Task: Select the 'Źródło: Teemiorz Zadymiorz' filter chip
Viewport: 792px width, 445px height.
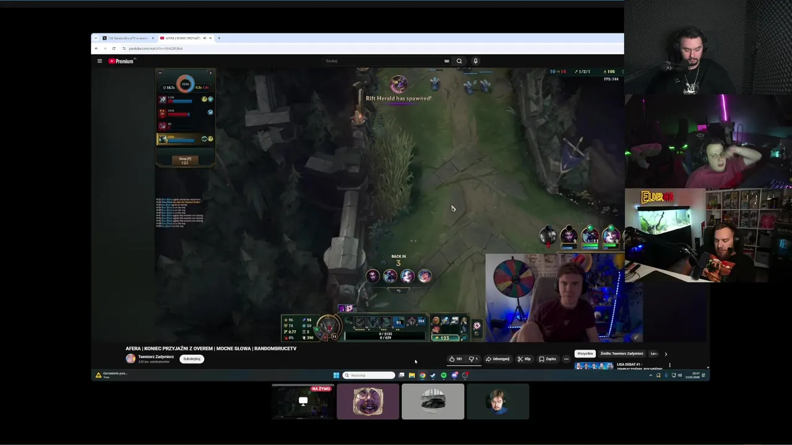Action: [x=622, y=354]
